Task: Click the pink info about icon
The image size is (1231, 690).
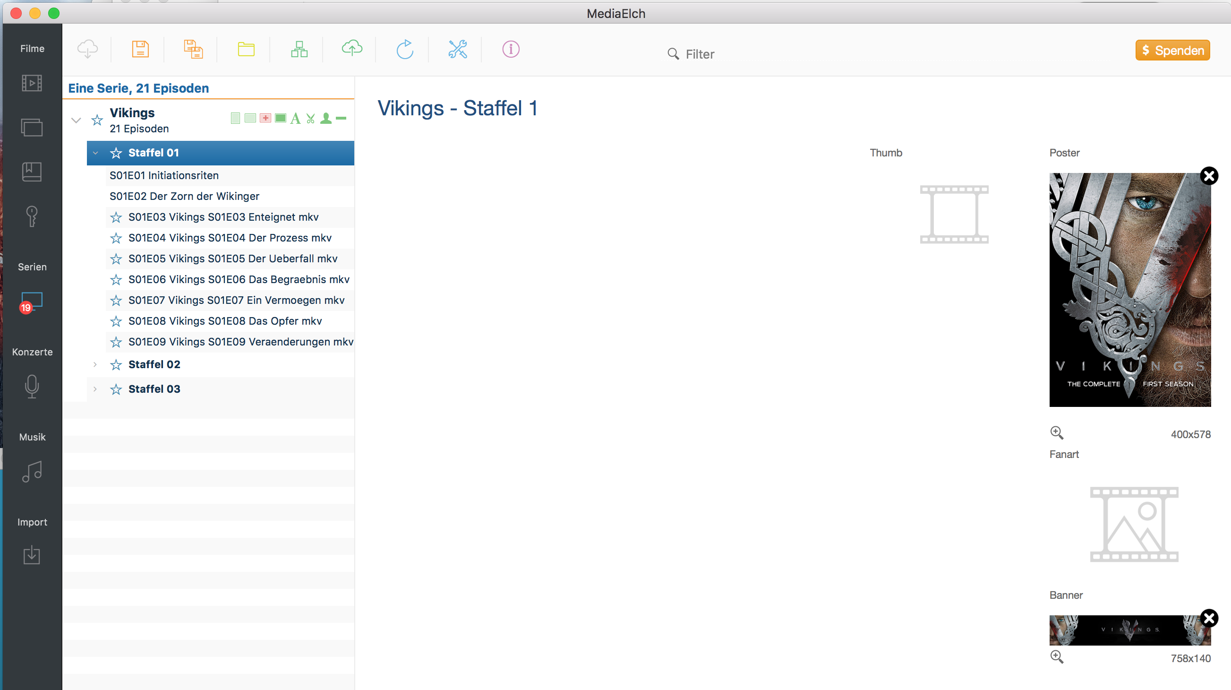Action: pyautogui.click(x=511, y=49)
